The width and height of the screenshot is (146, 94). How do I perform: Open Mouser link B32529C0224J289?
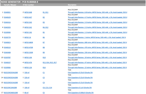point(11,78)
